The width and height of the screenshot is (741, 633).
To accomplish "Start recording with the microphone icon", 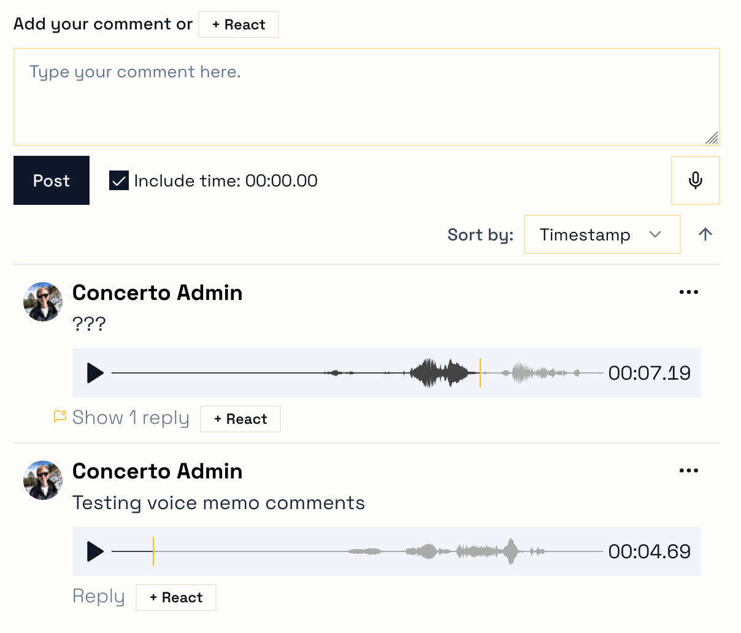I will [x=696, y=180].
